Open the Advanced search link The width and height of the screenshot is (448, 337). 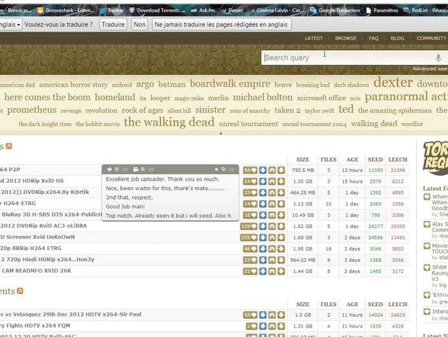tap(430, 69)
